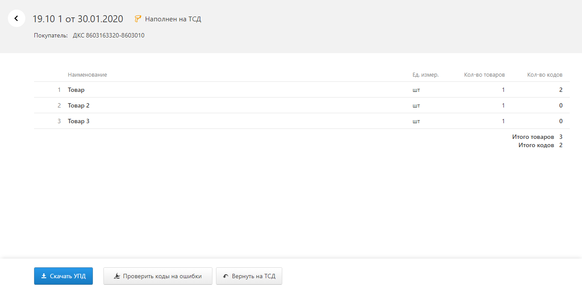This screenshot has width=582, height=293.
Task: Click row number 1 in the table
Action: [59, 90]
